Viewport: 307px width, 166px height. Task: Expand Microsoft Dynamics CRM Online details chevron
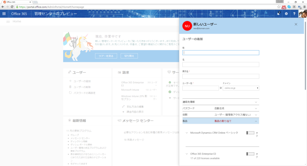click(x=187, y=133)
